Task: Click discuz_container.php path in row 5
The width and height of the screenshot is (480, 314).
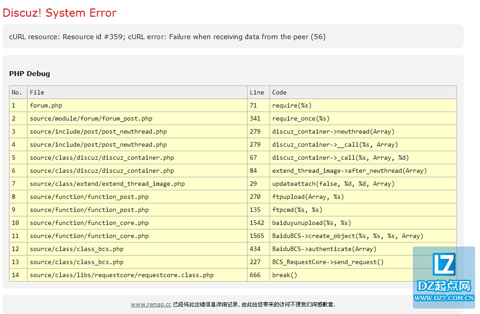Action: pos(102,158)
